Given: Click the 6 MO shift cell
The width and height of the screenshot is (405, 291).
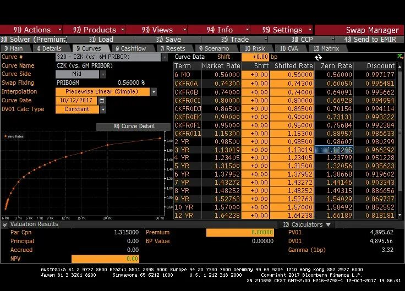Looking at the screenshot, I should pyautogui.click(x=255, y=75).
